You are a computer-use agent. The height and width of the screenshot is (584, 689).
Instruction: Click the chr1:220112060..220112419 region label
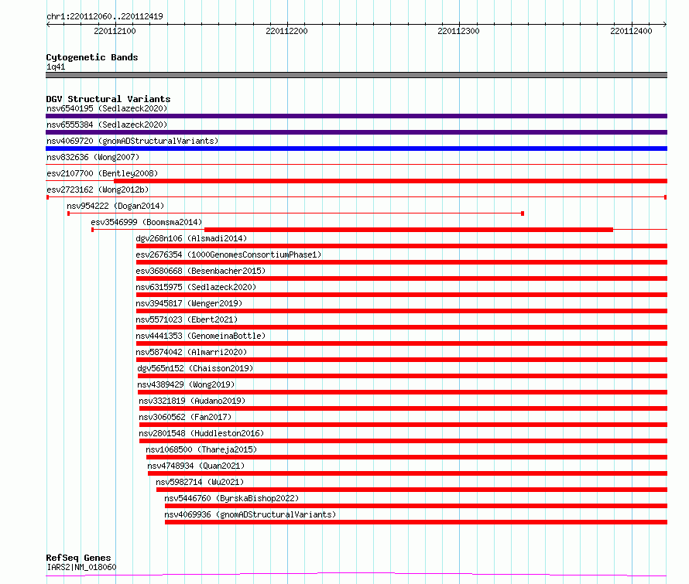point(105,16)
